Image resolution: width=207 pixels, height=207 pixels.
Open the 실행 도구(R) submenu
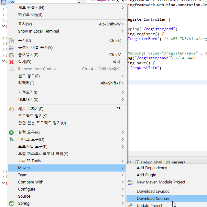point(67,133)
